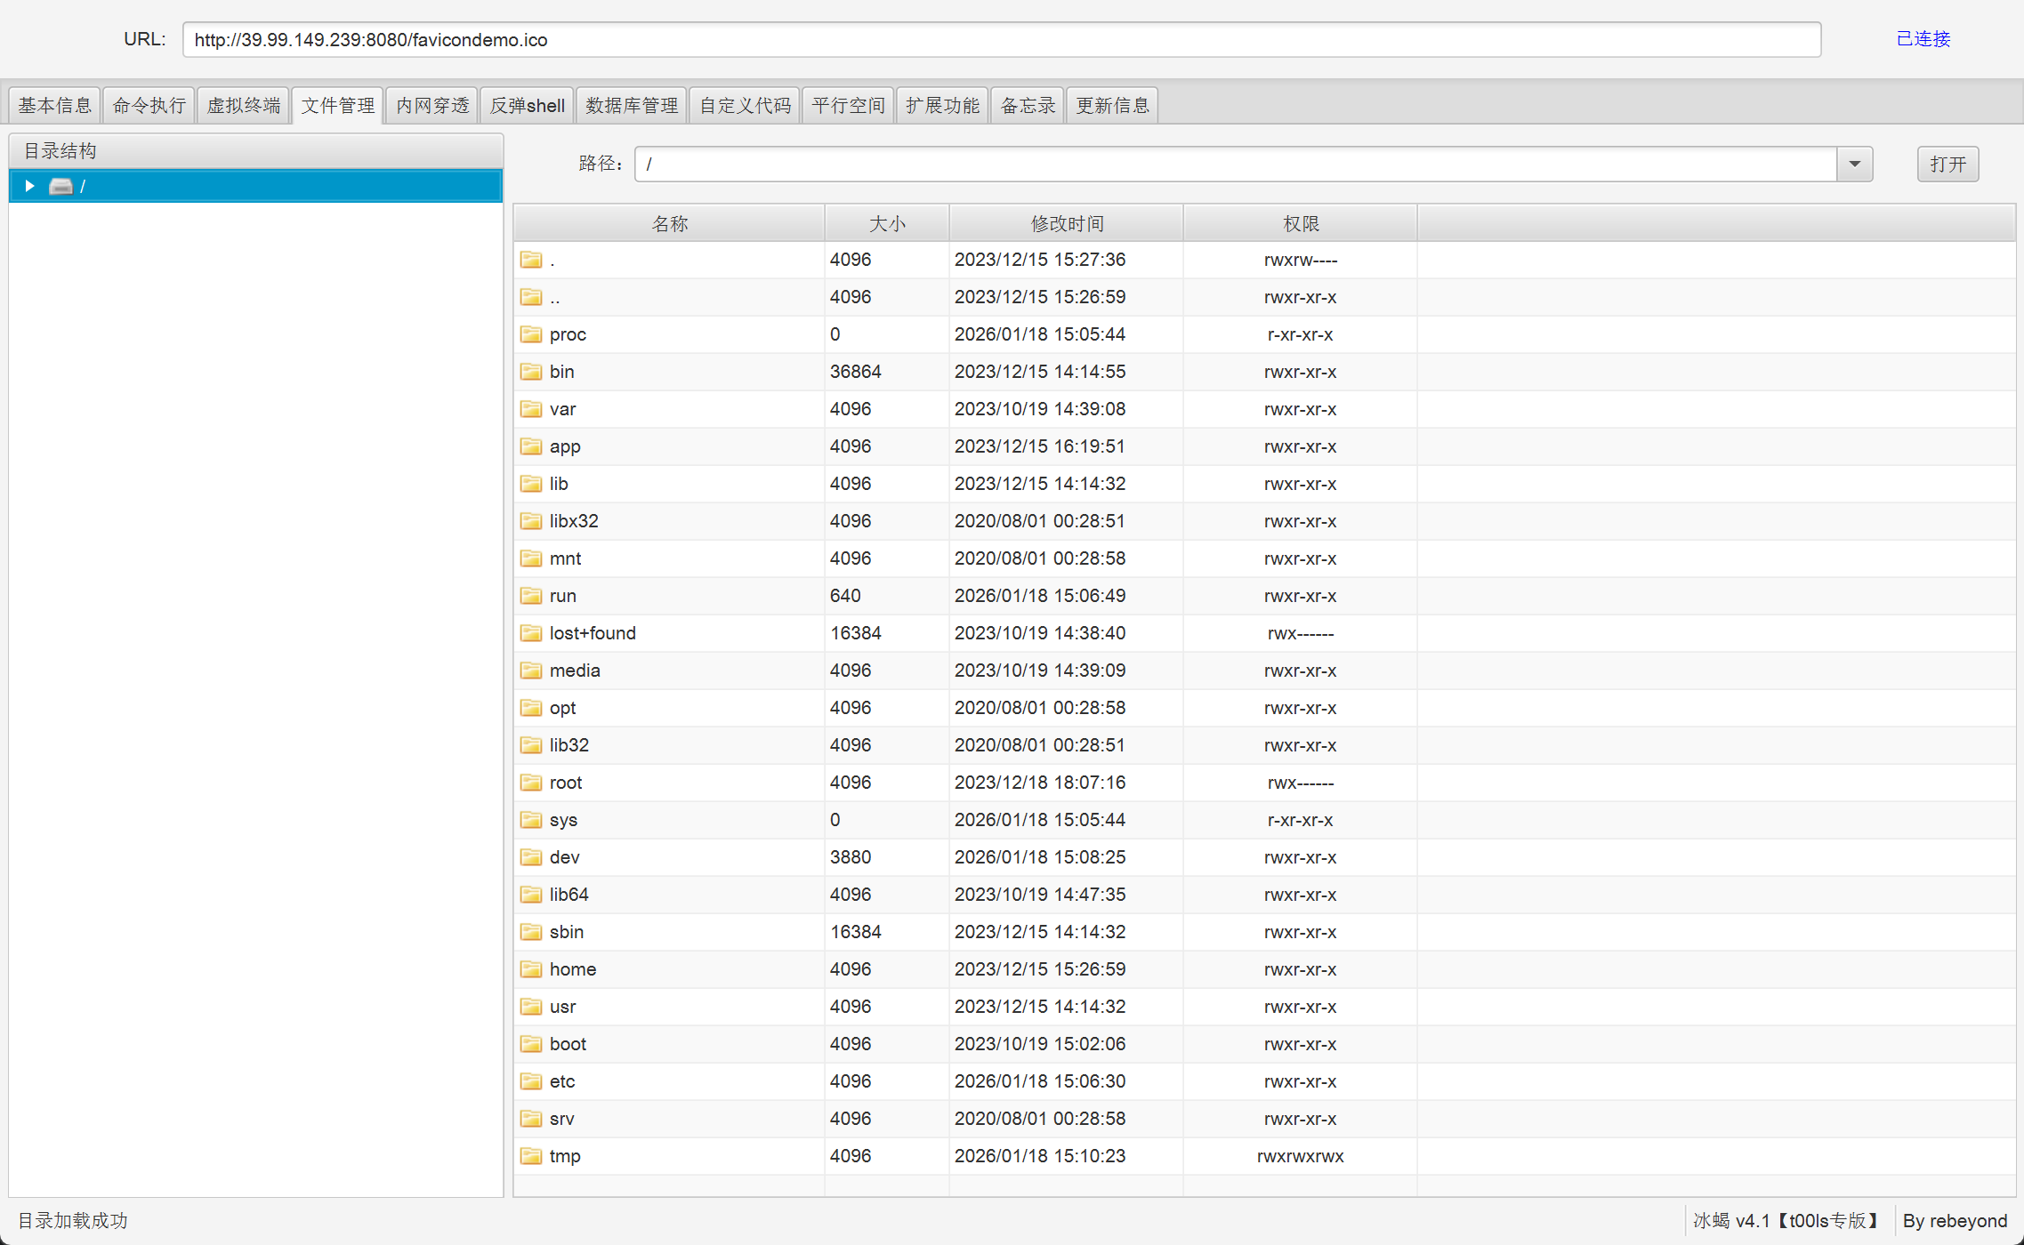Select the var folder row
Image resolution: width=2024 pixels, height=1245 pixels.
563,409
